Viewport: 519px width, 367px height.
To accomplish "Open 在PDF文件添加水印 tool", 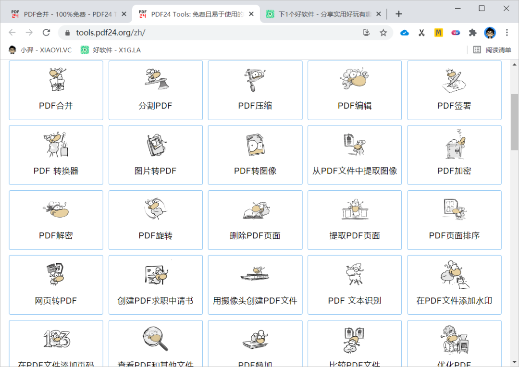I will [454, 285].
